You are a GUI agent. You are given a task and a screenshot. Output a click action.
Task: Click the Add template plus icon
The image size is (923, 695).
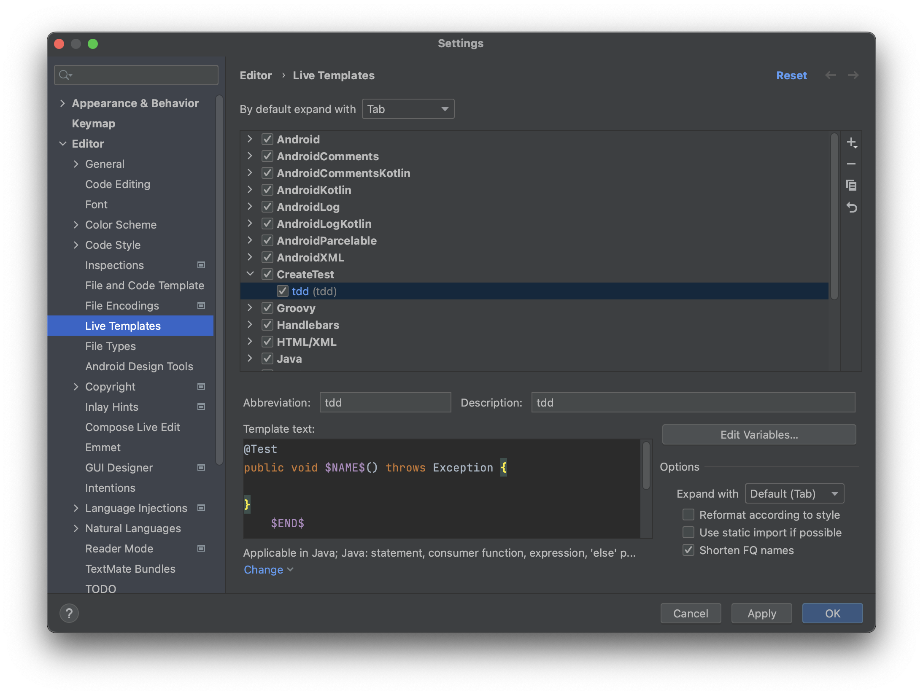851,143
